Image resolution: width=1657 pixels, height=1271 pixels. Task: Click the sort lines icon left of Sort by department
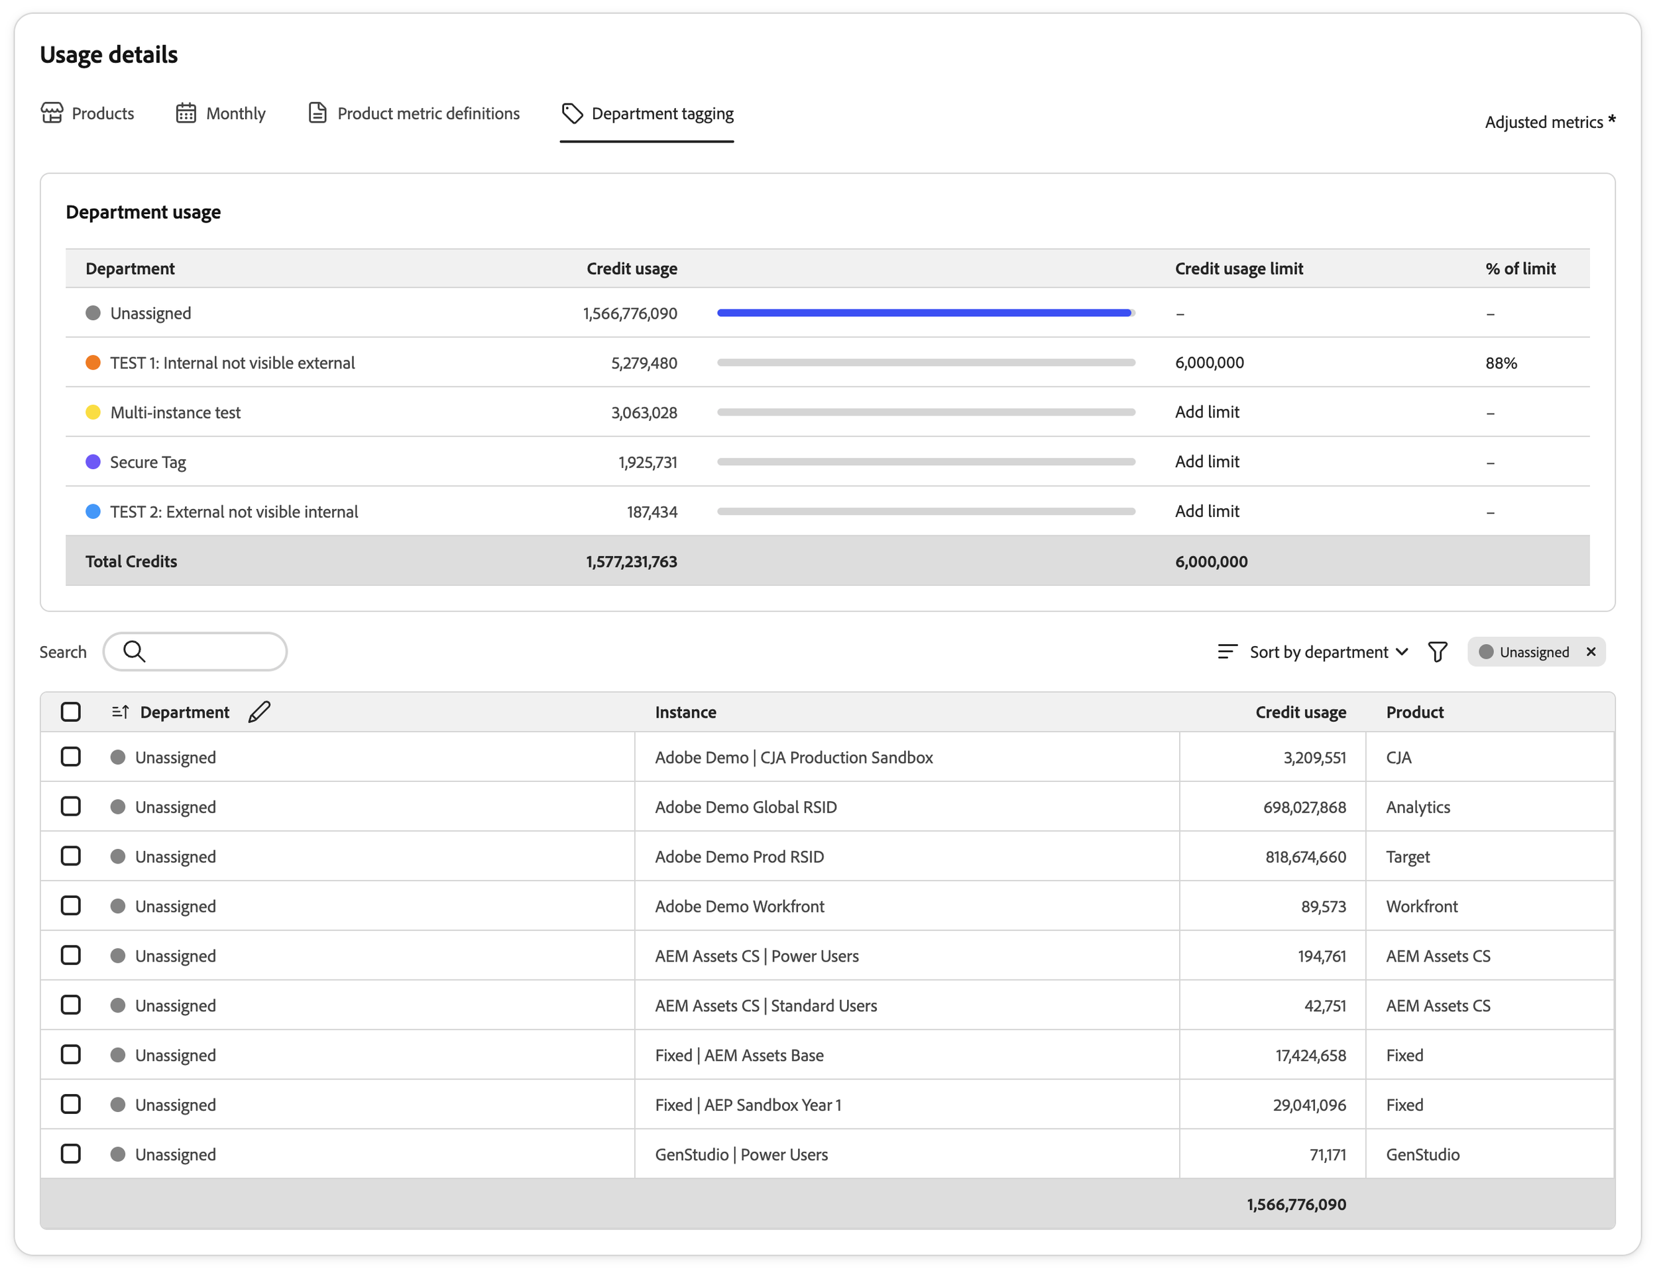pyautogui.click(x=1228, y=651)
